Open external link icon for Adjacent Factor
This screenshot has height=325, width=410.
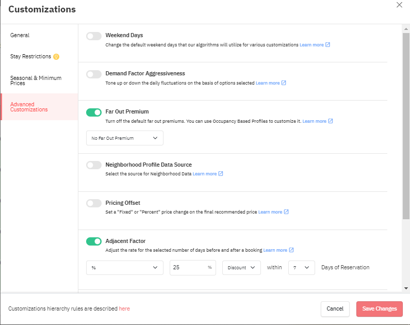click(291, 250)
